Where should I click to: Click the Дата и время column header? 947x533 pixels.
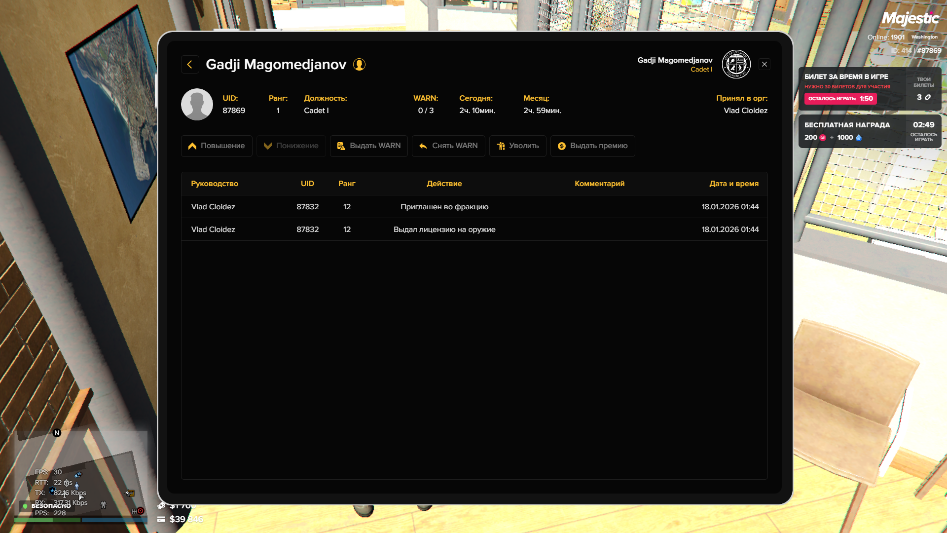733,184
